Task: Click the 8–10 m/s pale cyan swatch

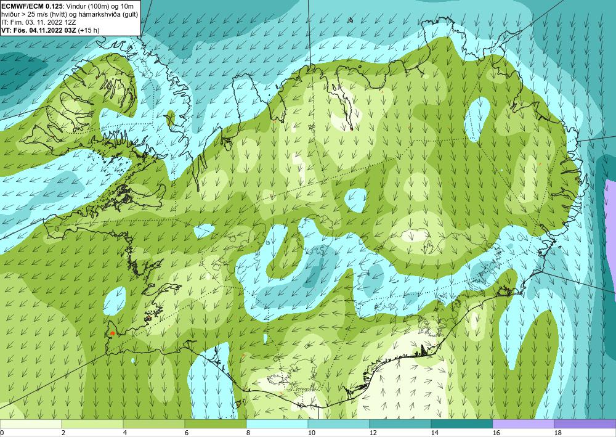Action: 277,424
